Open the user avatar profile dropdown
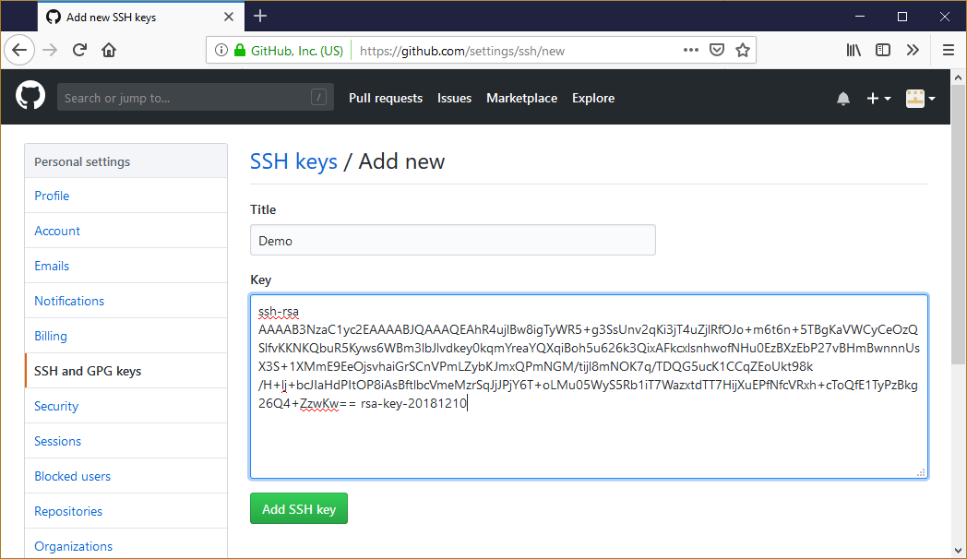967x559 pixels. coord(920,98)
